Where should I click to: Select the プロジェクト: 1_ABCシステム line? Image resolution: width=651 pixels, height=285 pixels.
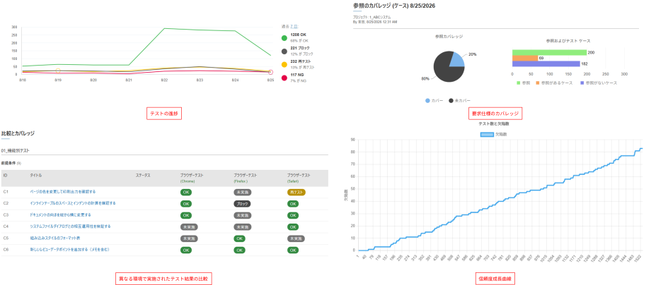(372, 18)
